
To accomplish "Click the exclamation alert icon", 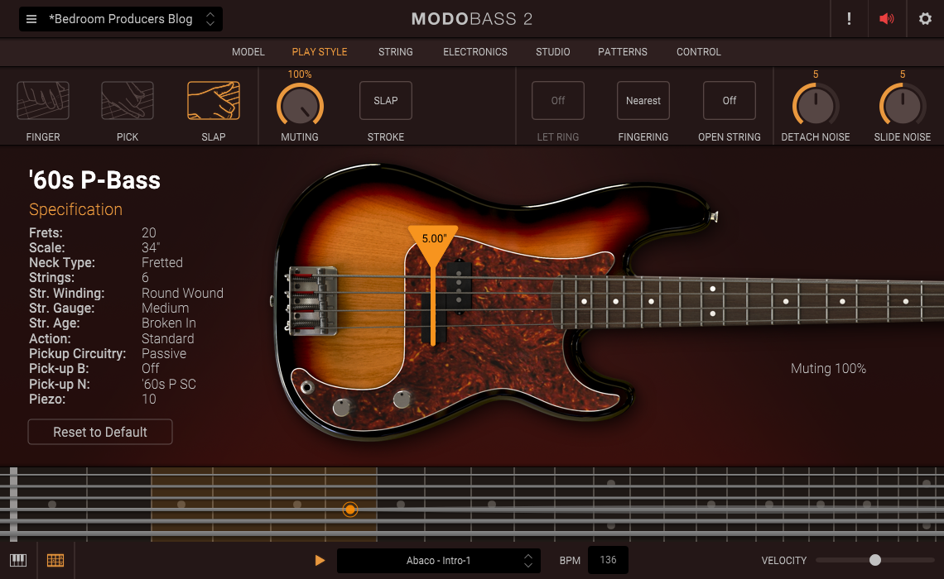I will [x=849, y=19].
